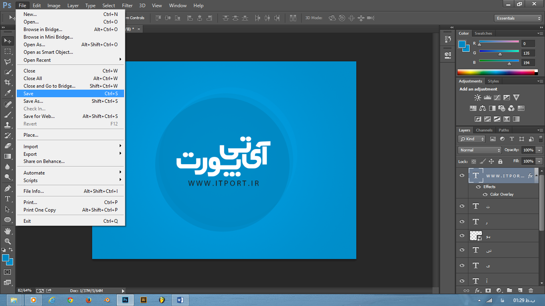This screenshot has height=306, width=545.
Task: Select the Ellipse shape tool
Action: click(x=8, y=220)
